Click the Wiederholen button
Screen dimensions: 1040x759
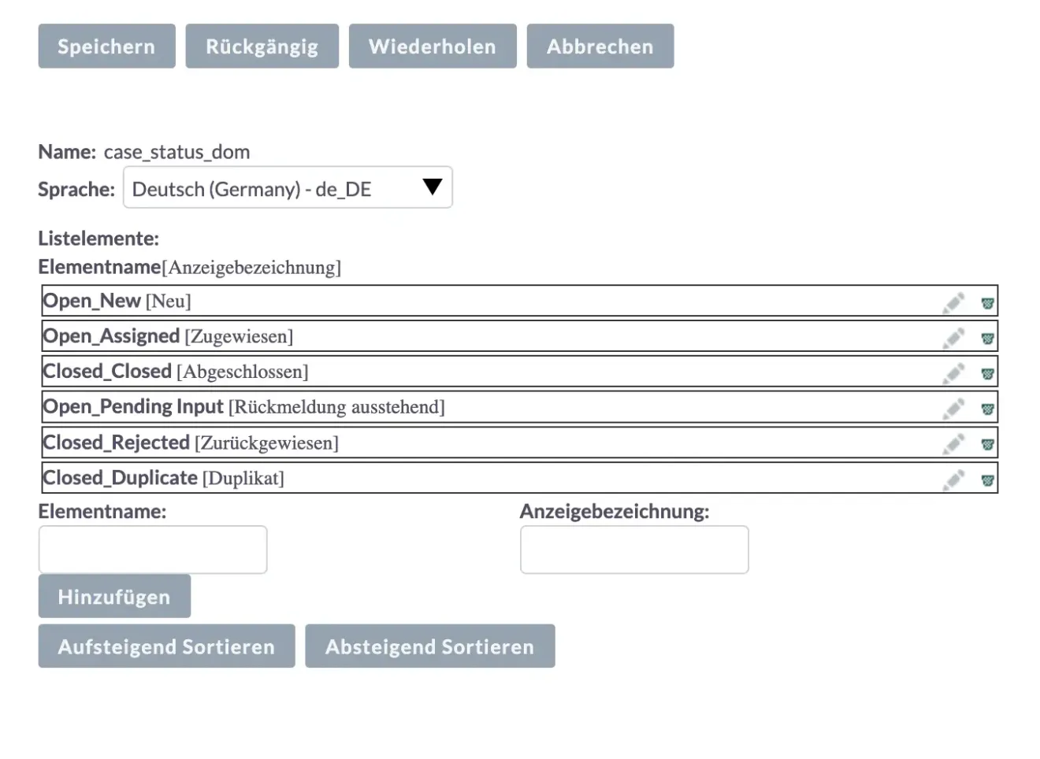pyautogui.click(x=432, y=46)
